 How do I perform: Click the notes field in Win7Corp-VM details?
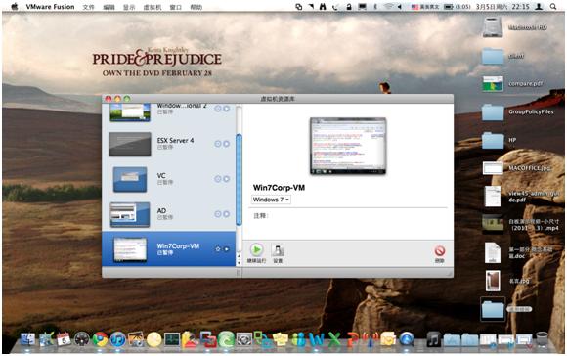pos(348,223)
